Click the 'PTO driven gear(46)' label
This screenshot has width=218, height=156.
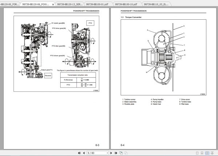pyautogui.click(x=57, y=56)
